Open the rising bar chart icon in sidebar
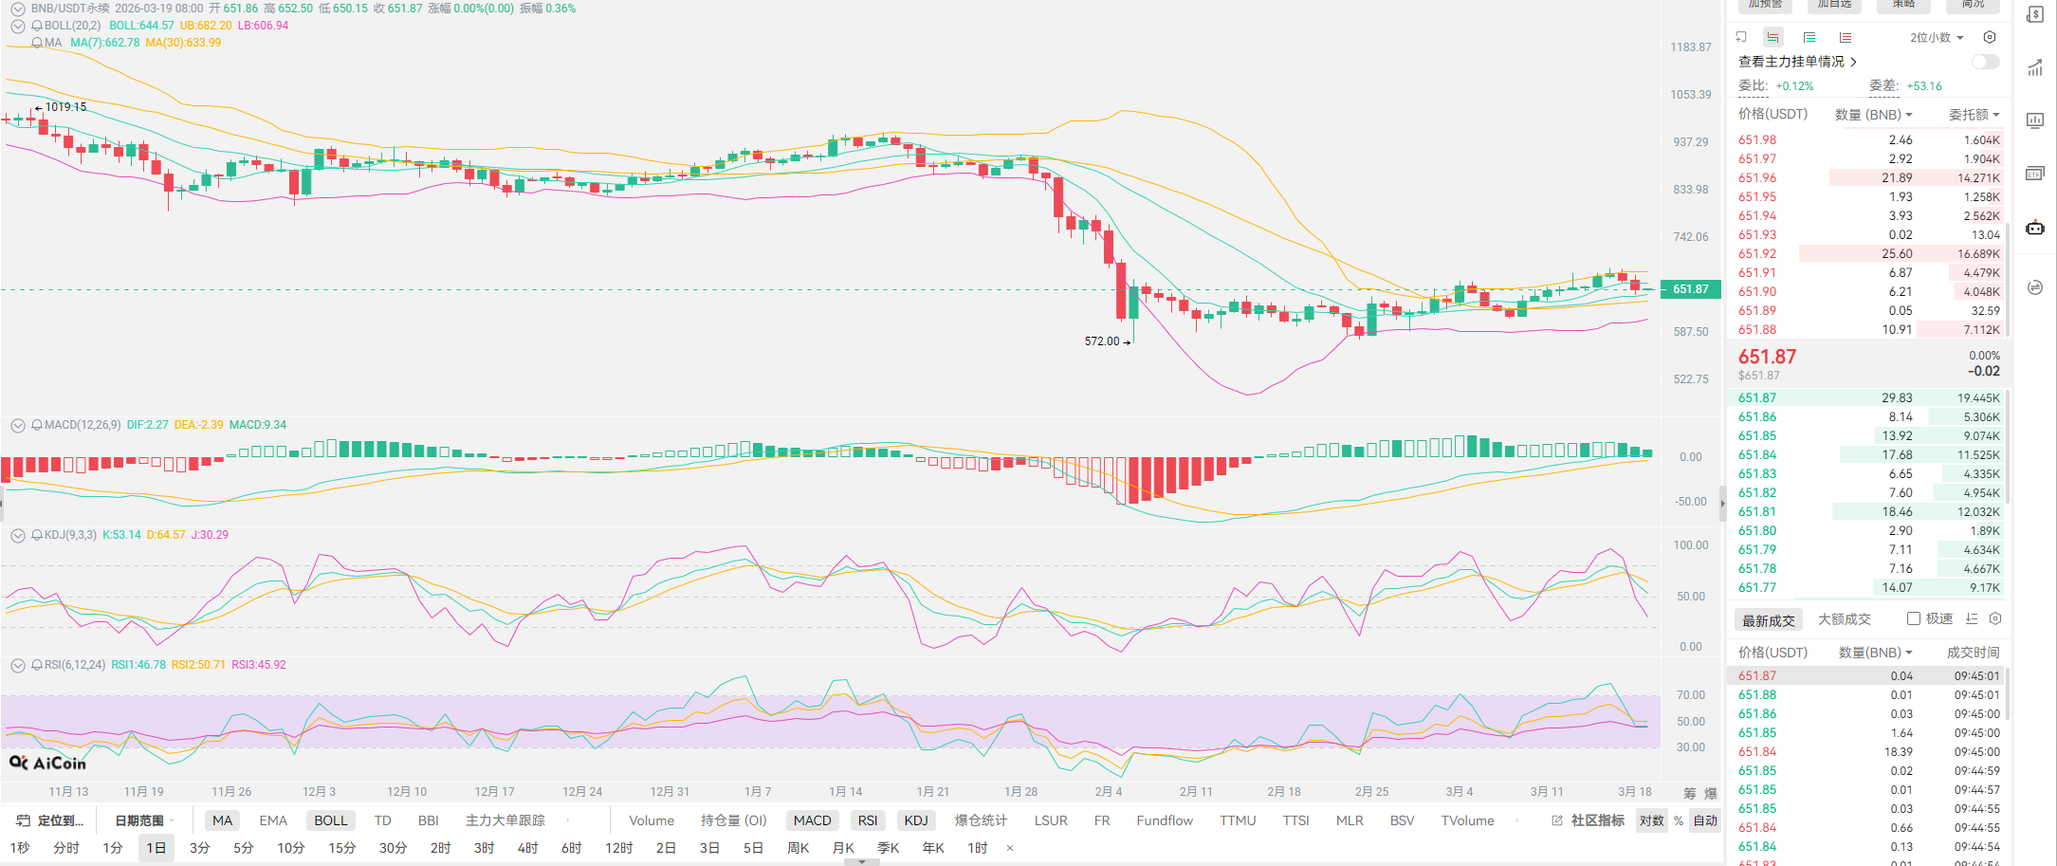The image size is (2057, 866). pos(2035,67)
